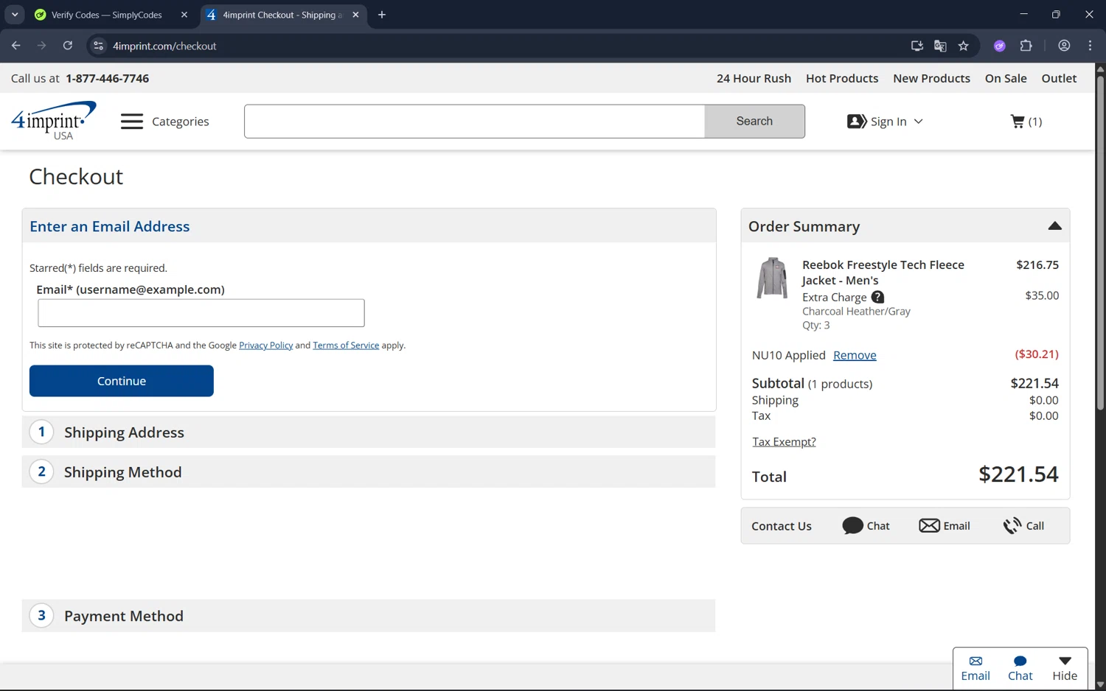The height and width of the screenshot is (691, 1106).
Task: Click the Extra Charge question mark help icon
Action: click(877, 297)
